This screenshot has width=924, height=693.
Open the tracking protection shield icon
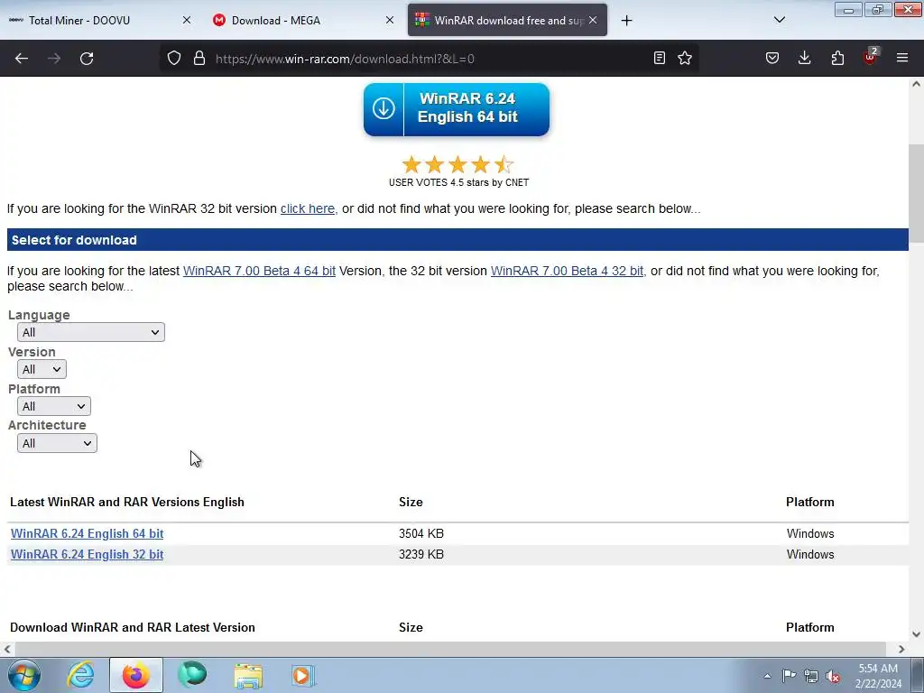tap(174, 59)
